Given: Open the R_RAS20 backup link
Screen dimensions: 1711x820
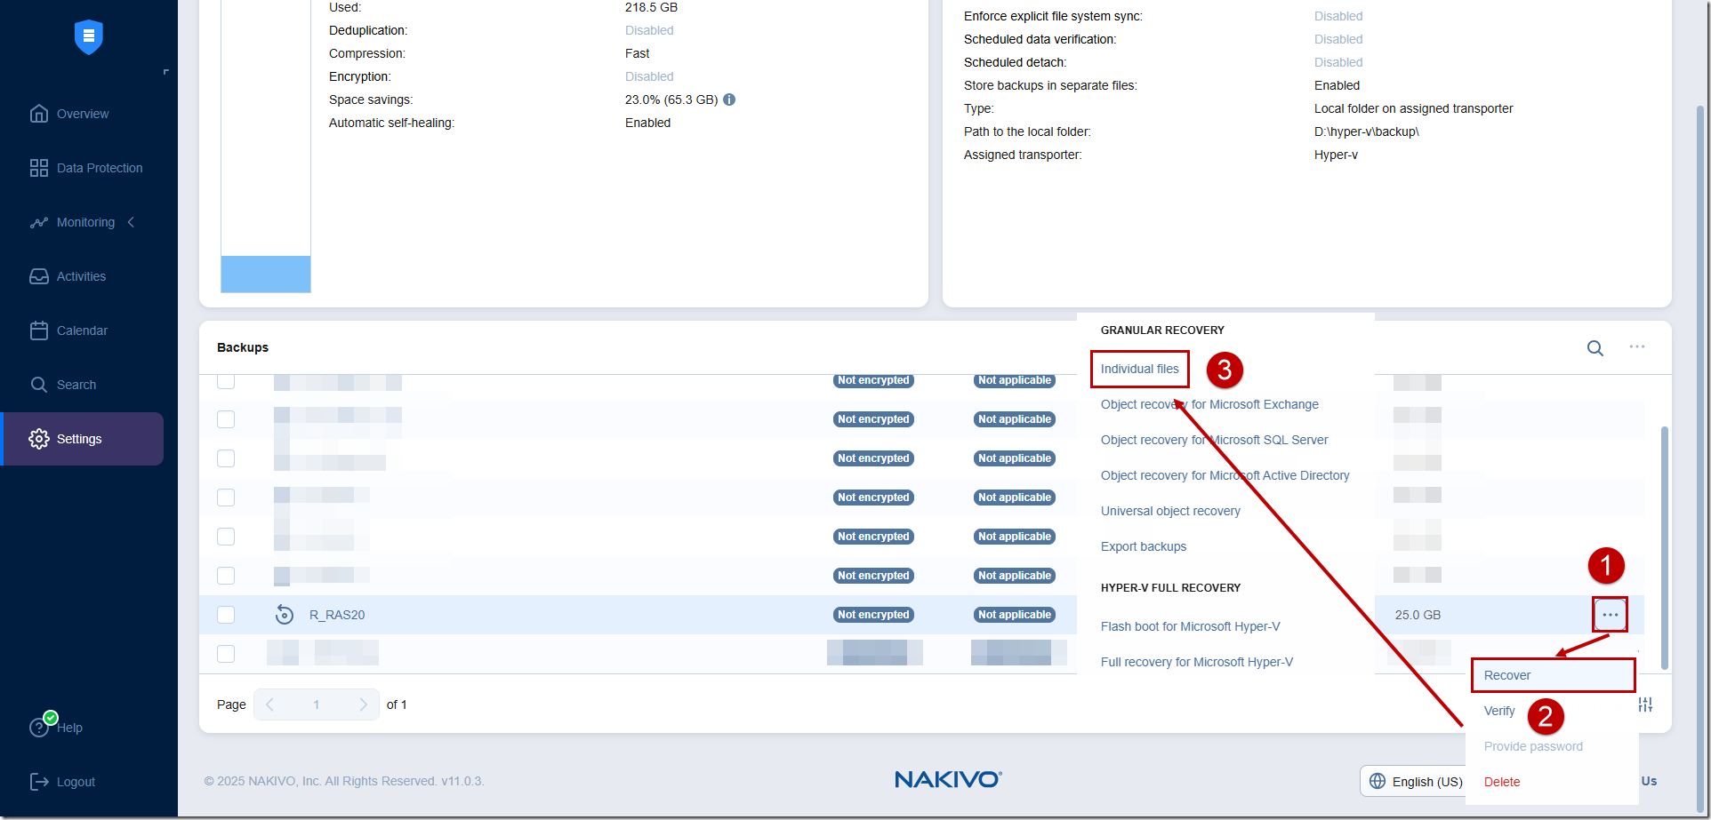Looking at the screenshot, I should [337, 615].
